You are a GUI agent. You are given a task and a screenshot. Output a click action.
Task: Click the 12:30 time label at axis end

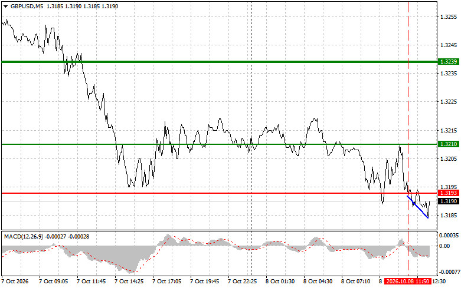click(439, 282)
